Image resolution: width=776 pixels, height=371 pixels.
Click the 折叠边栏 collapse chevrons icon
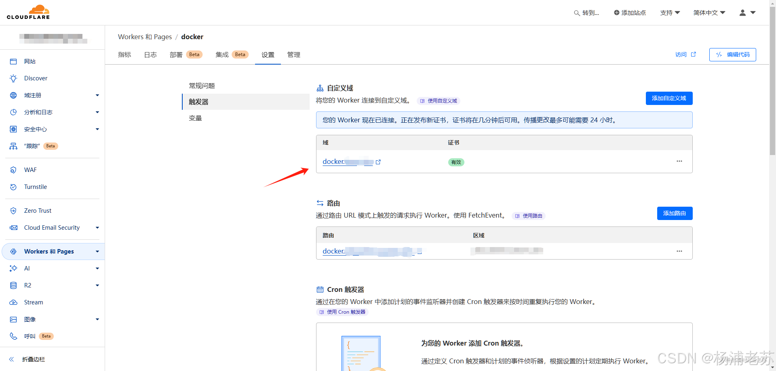[x=12, y=359]
